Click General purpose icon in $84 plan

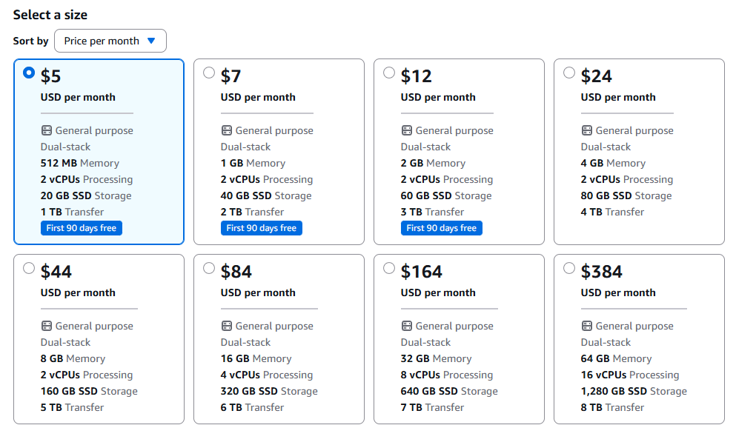point(226,326)
